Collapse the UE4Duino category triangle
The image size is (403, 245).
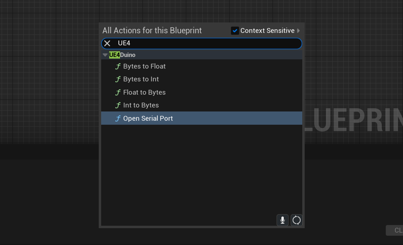point(105,55)
